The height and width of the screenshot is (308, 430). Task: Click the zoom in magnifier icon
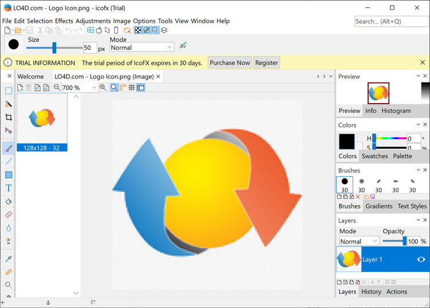click(x=103, y=88)
